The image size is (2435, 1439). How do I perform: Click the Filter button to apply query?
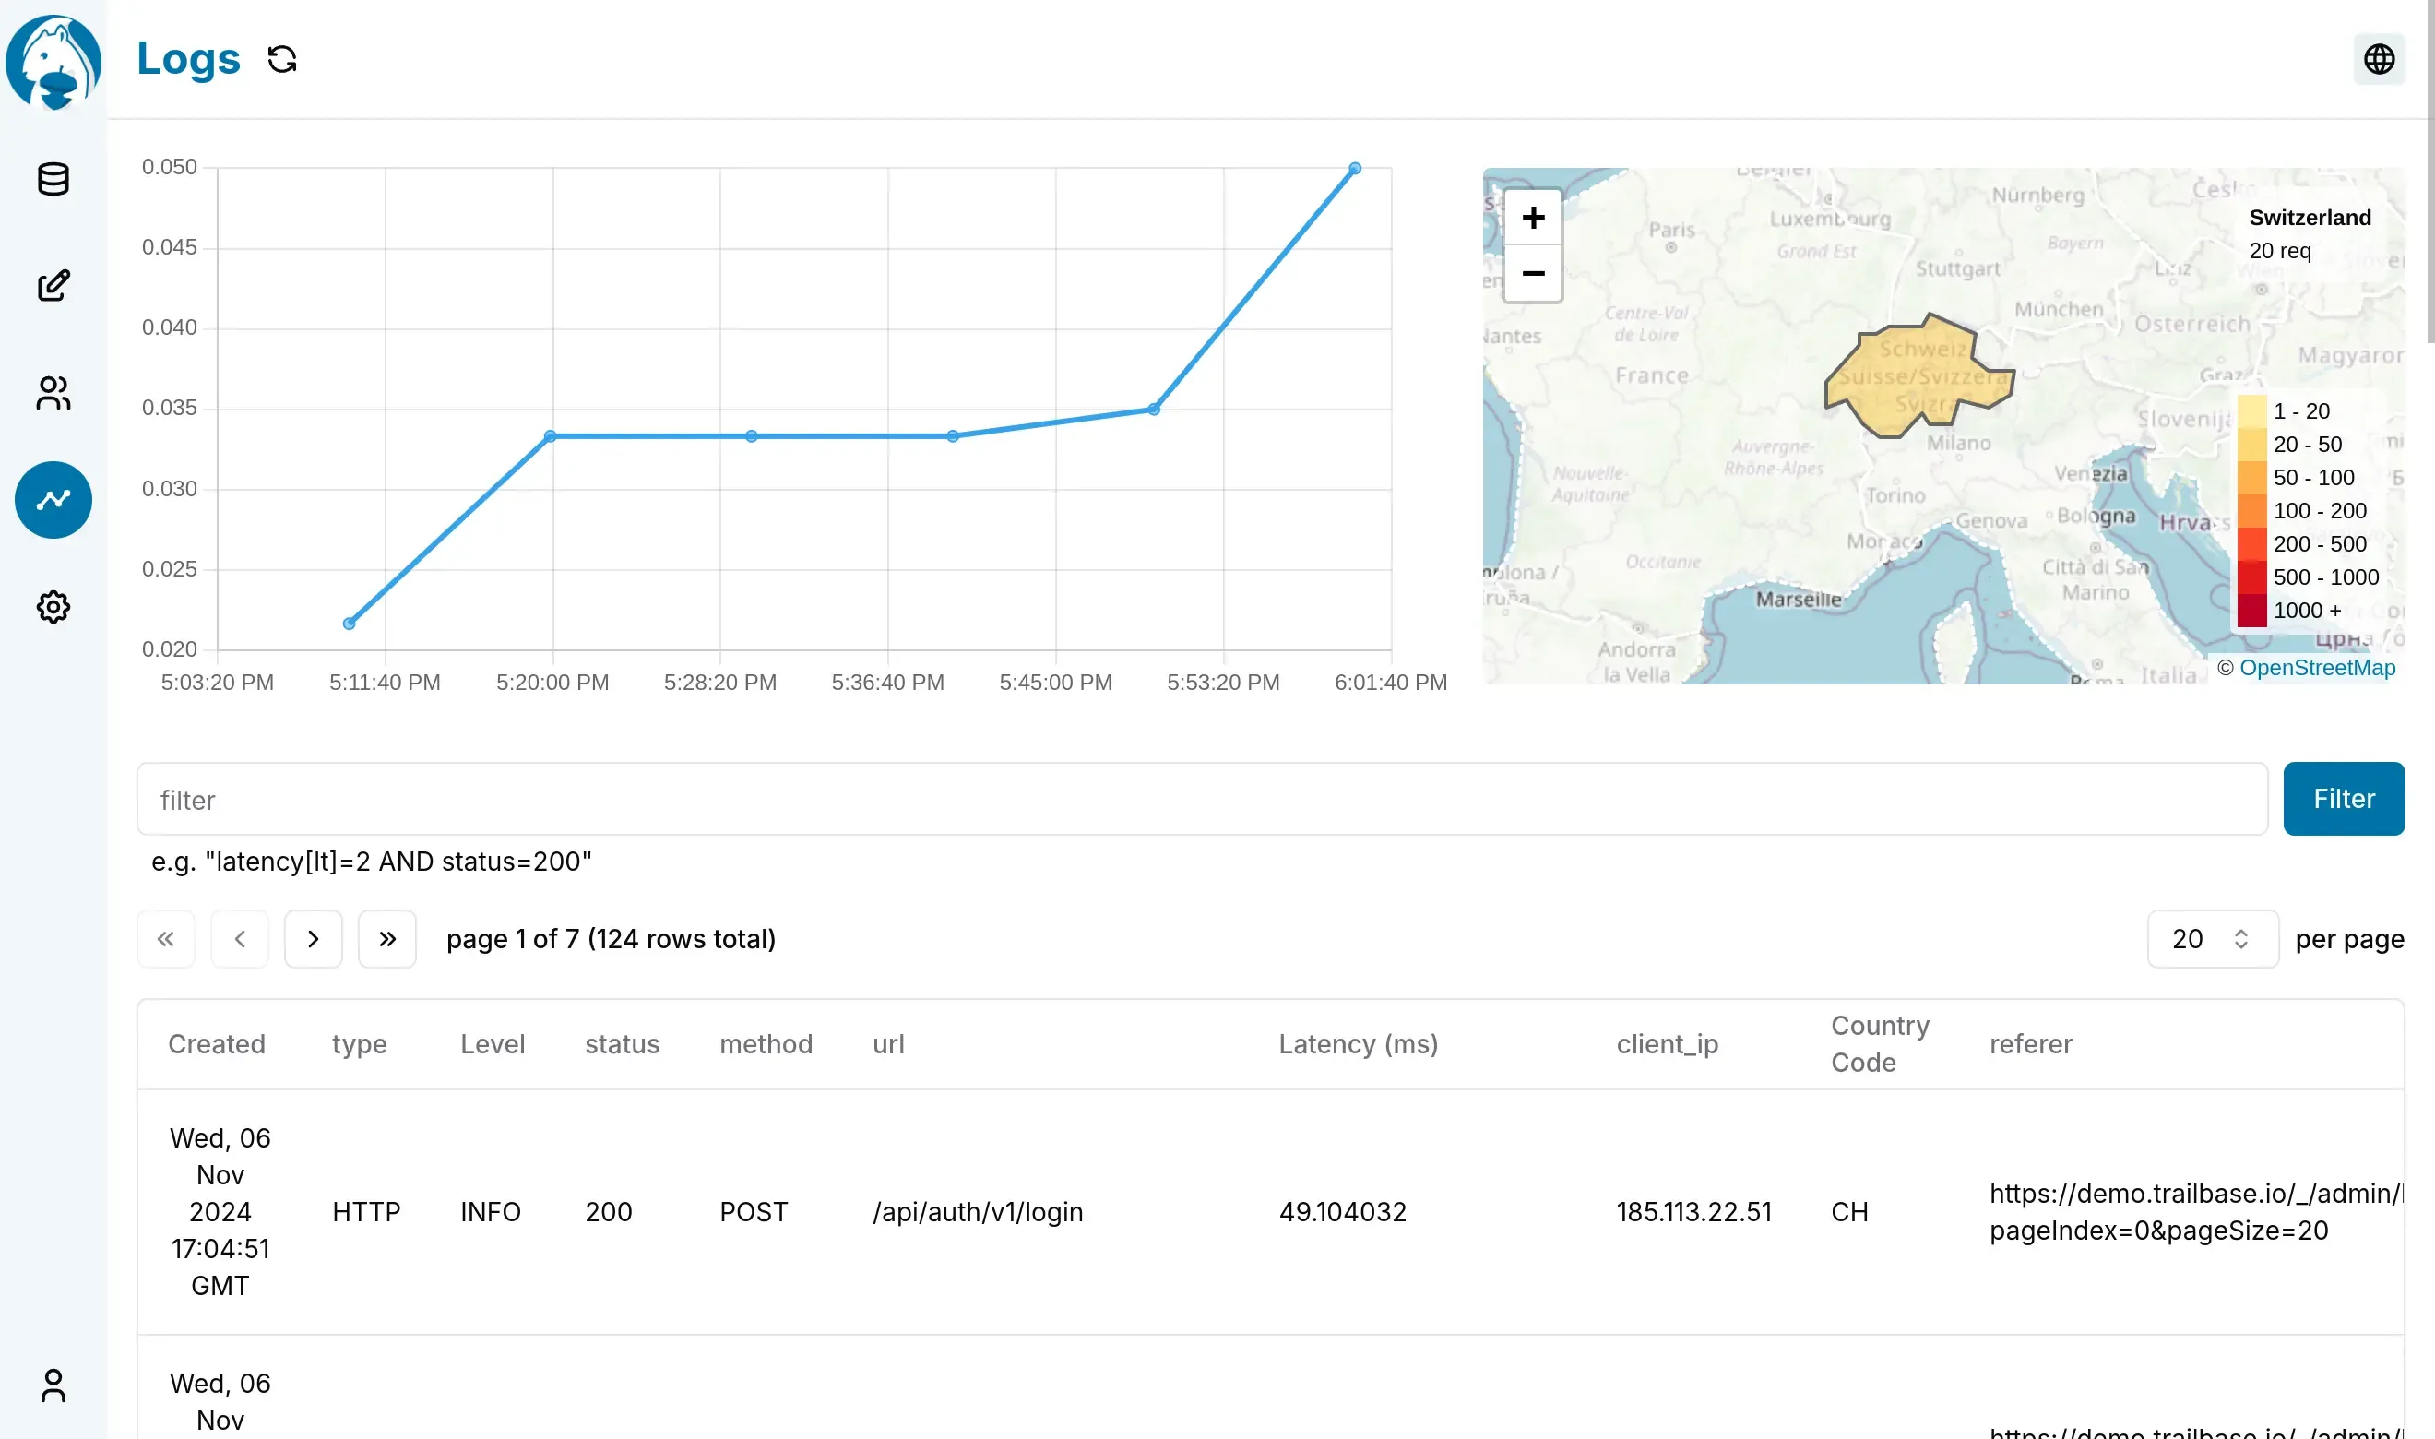pos(2345,798)
